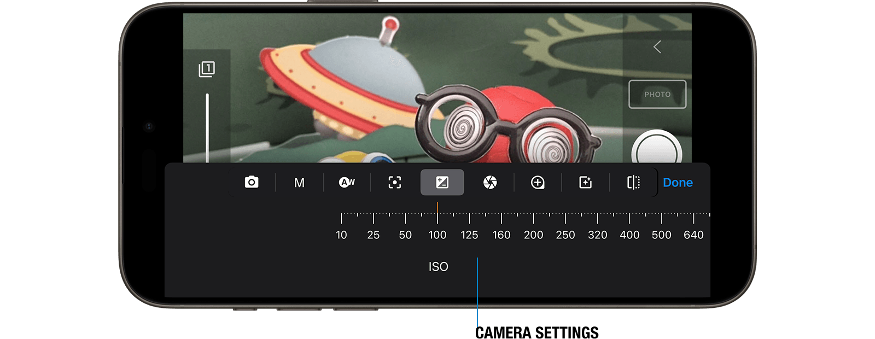Open the frame stack icon
This screenshot has height=339, width=875.
[x=207, y=69]
